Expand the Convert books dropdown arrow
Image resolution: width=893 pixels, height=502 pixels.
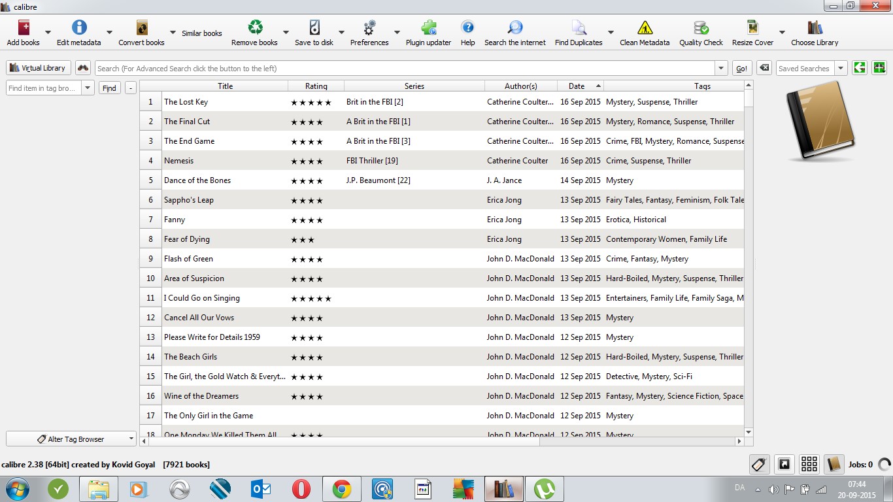click(173, 32)
